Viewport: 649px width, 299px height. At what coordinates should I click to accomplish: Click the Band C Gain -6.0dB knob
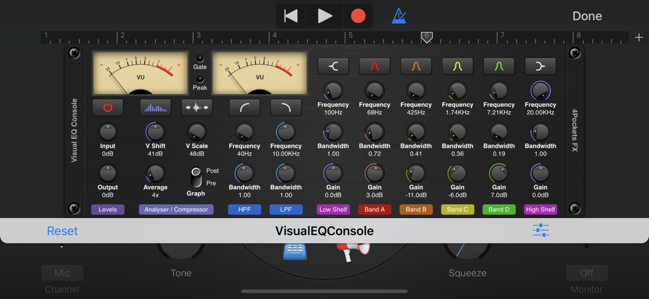458,173
